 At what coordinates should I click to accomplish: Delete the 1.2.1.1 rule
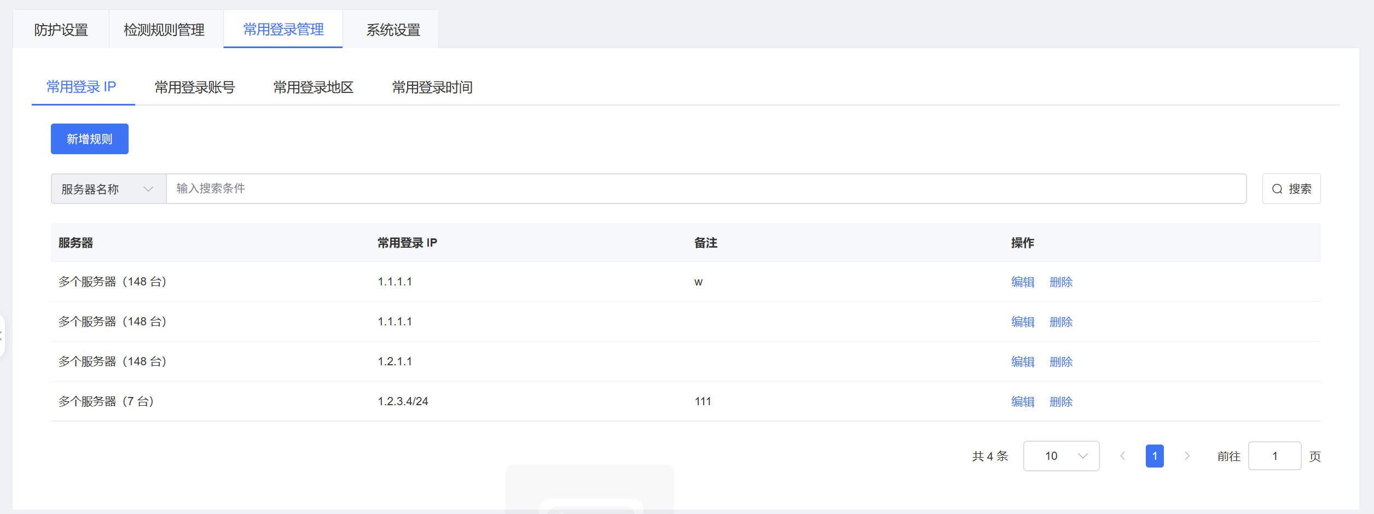[x=1061, y=361]
